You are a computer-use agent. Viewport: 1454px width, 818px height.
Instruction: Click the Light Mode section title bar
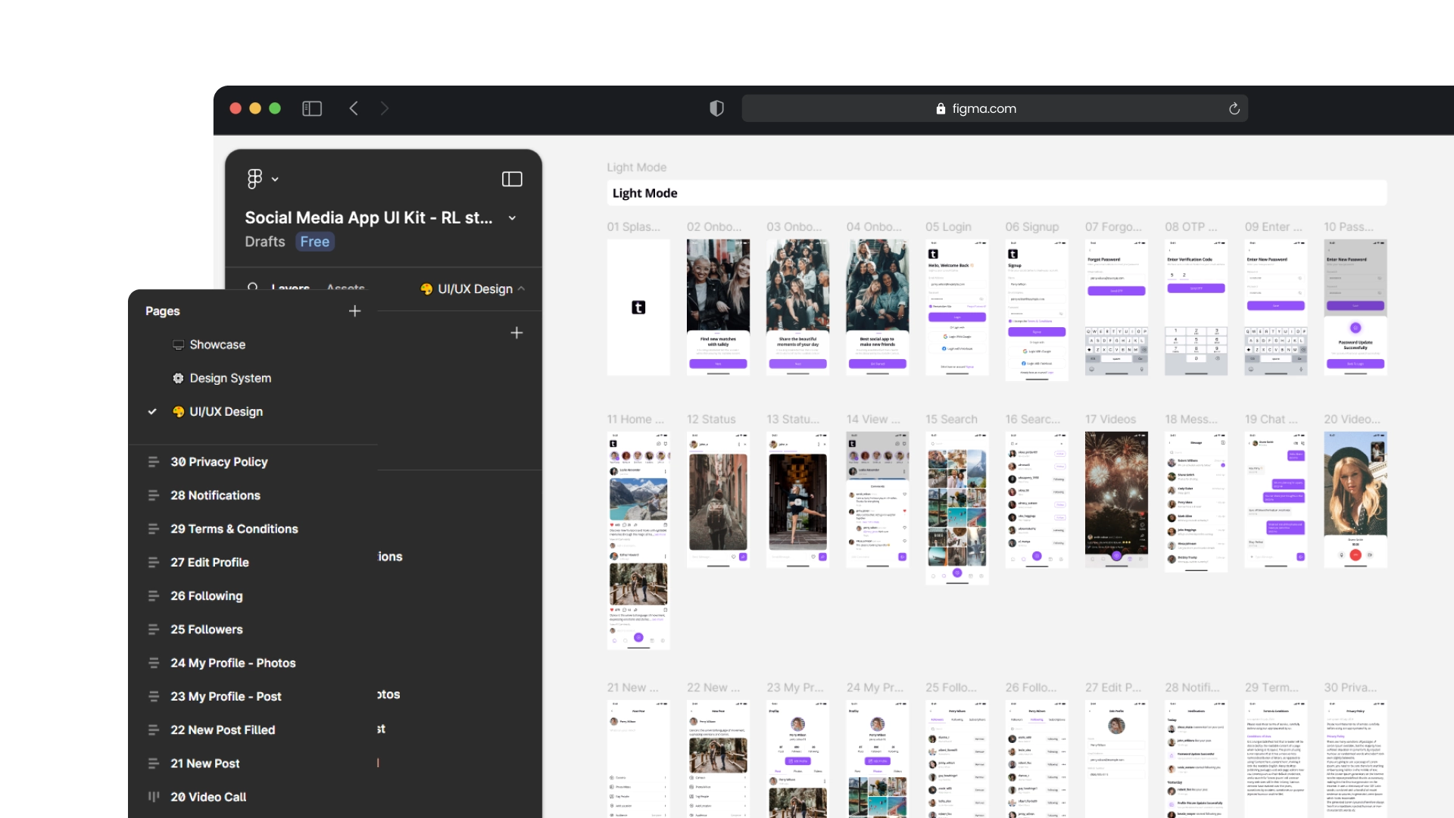997,193
